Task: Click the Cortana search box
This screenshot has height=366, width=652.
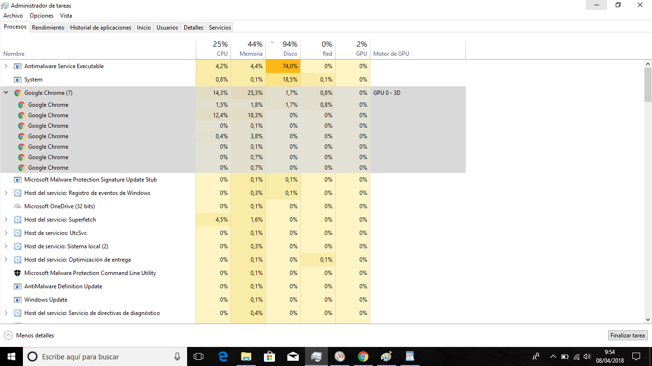Action: click(105, 356)
